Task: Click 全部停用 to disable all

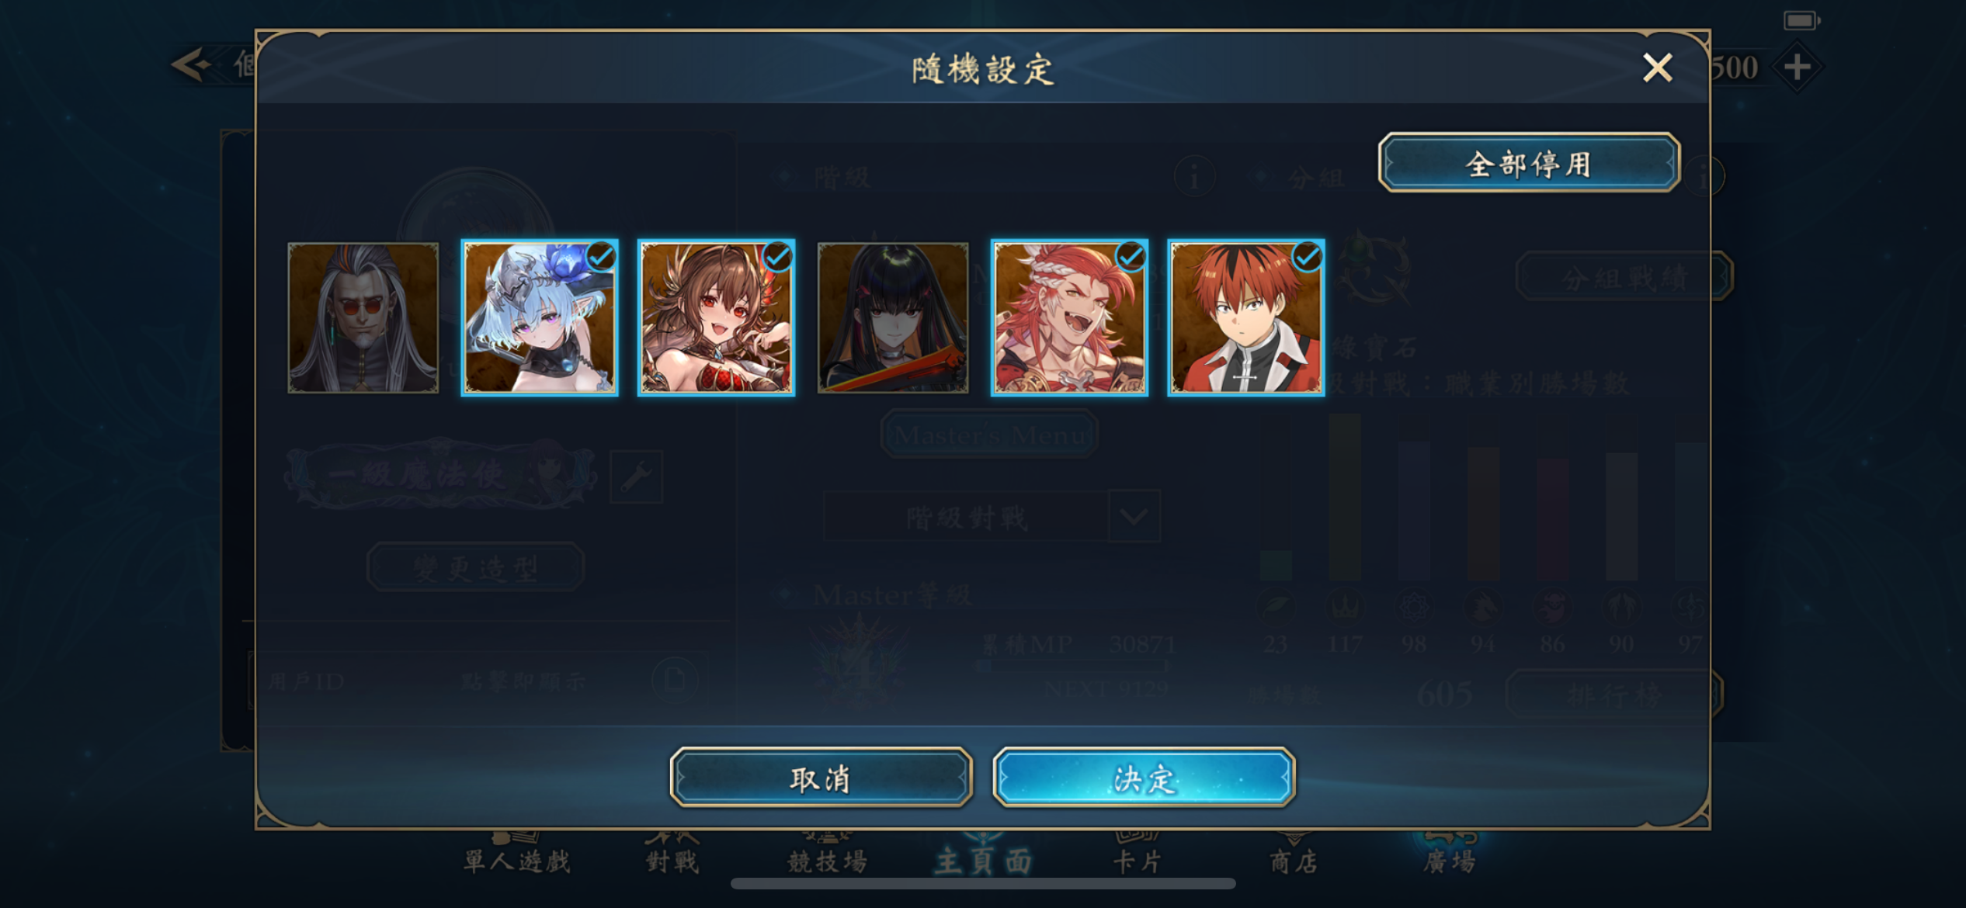Action: (x=1529, y=163)
